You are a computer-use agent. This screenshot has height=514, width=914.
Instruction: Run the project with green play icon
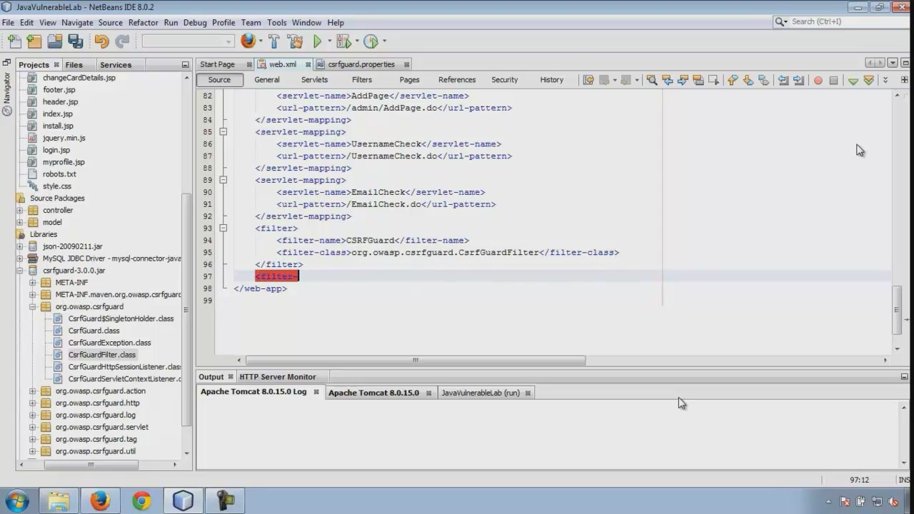click(318, 41)
